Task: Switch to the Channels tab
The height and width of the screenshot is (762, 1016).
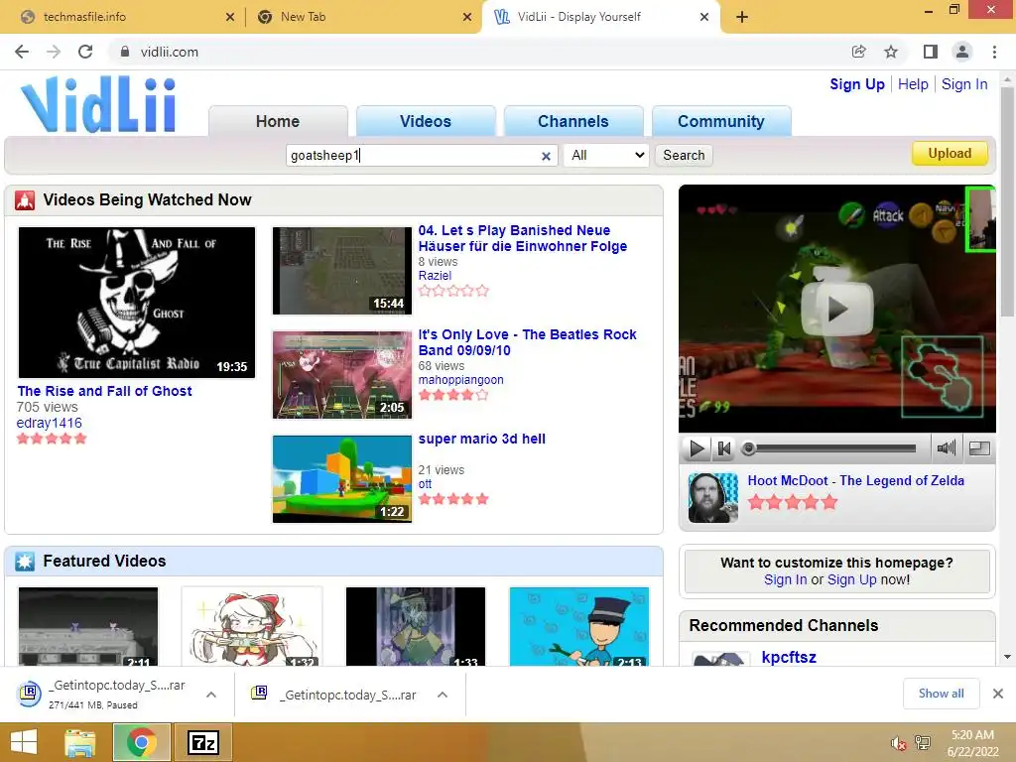Action: click(x=573, y=121)
